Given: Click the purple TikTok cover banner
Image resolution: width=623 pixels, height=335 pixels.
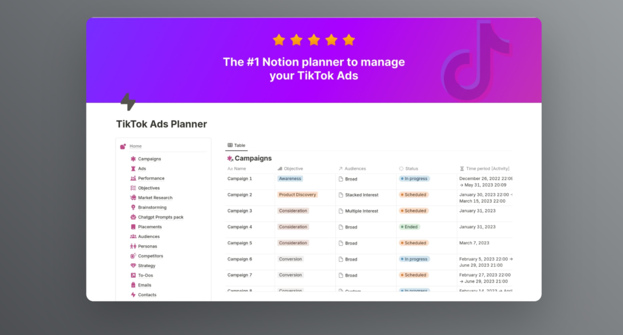Looking at the screenshot, I should pyautogui.click(x=314, y=60).
